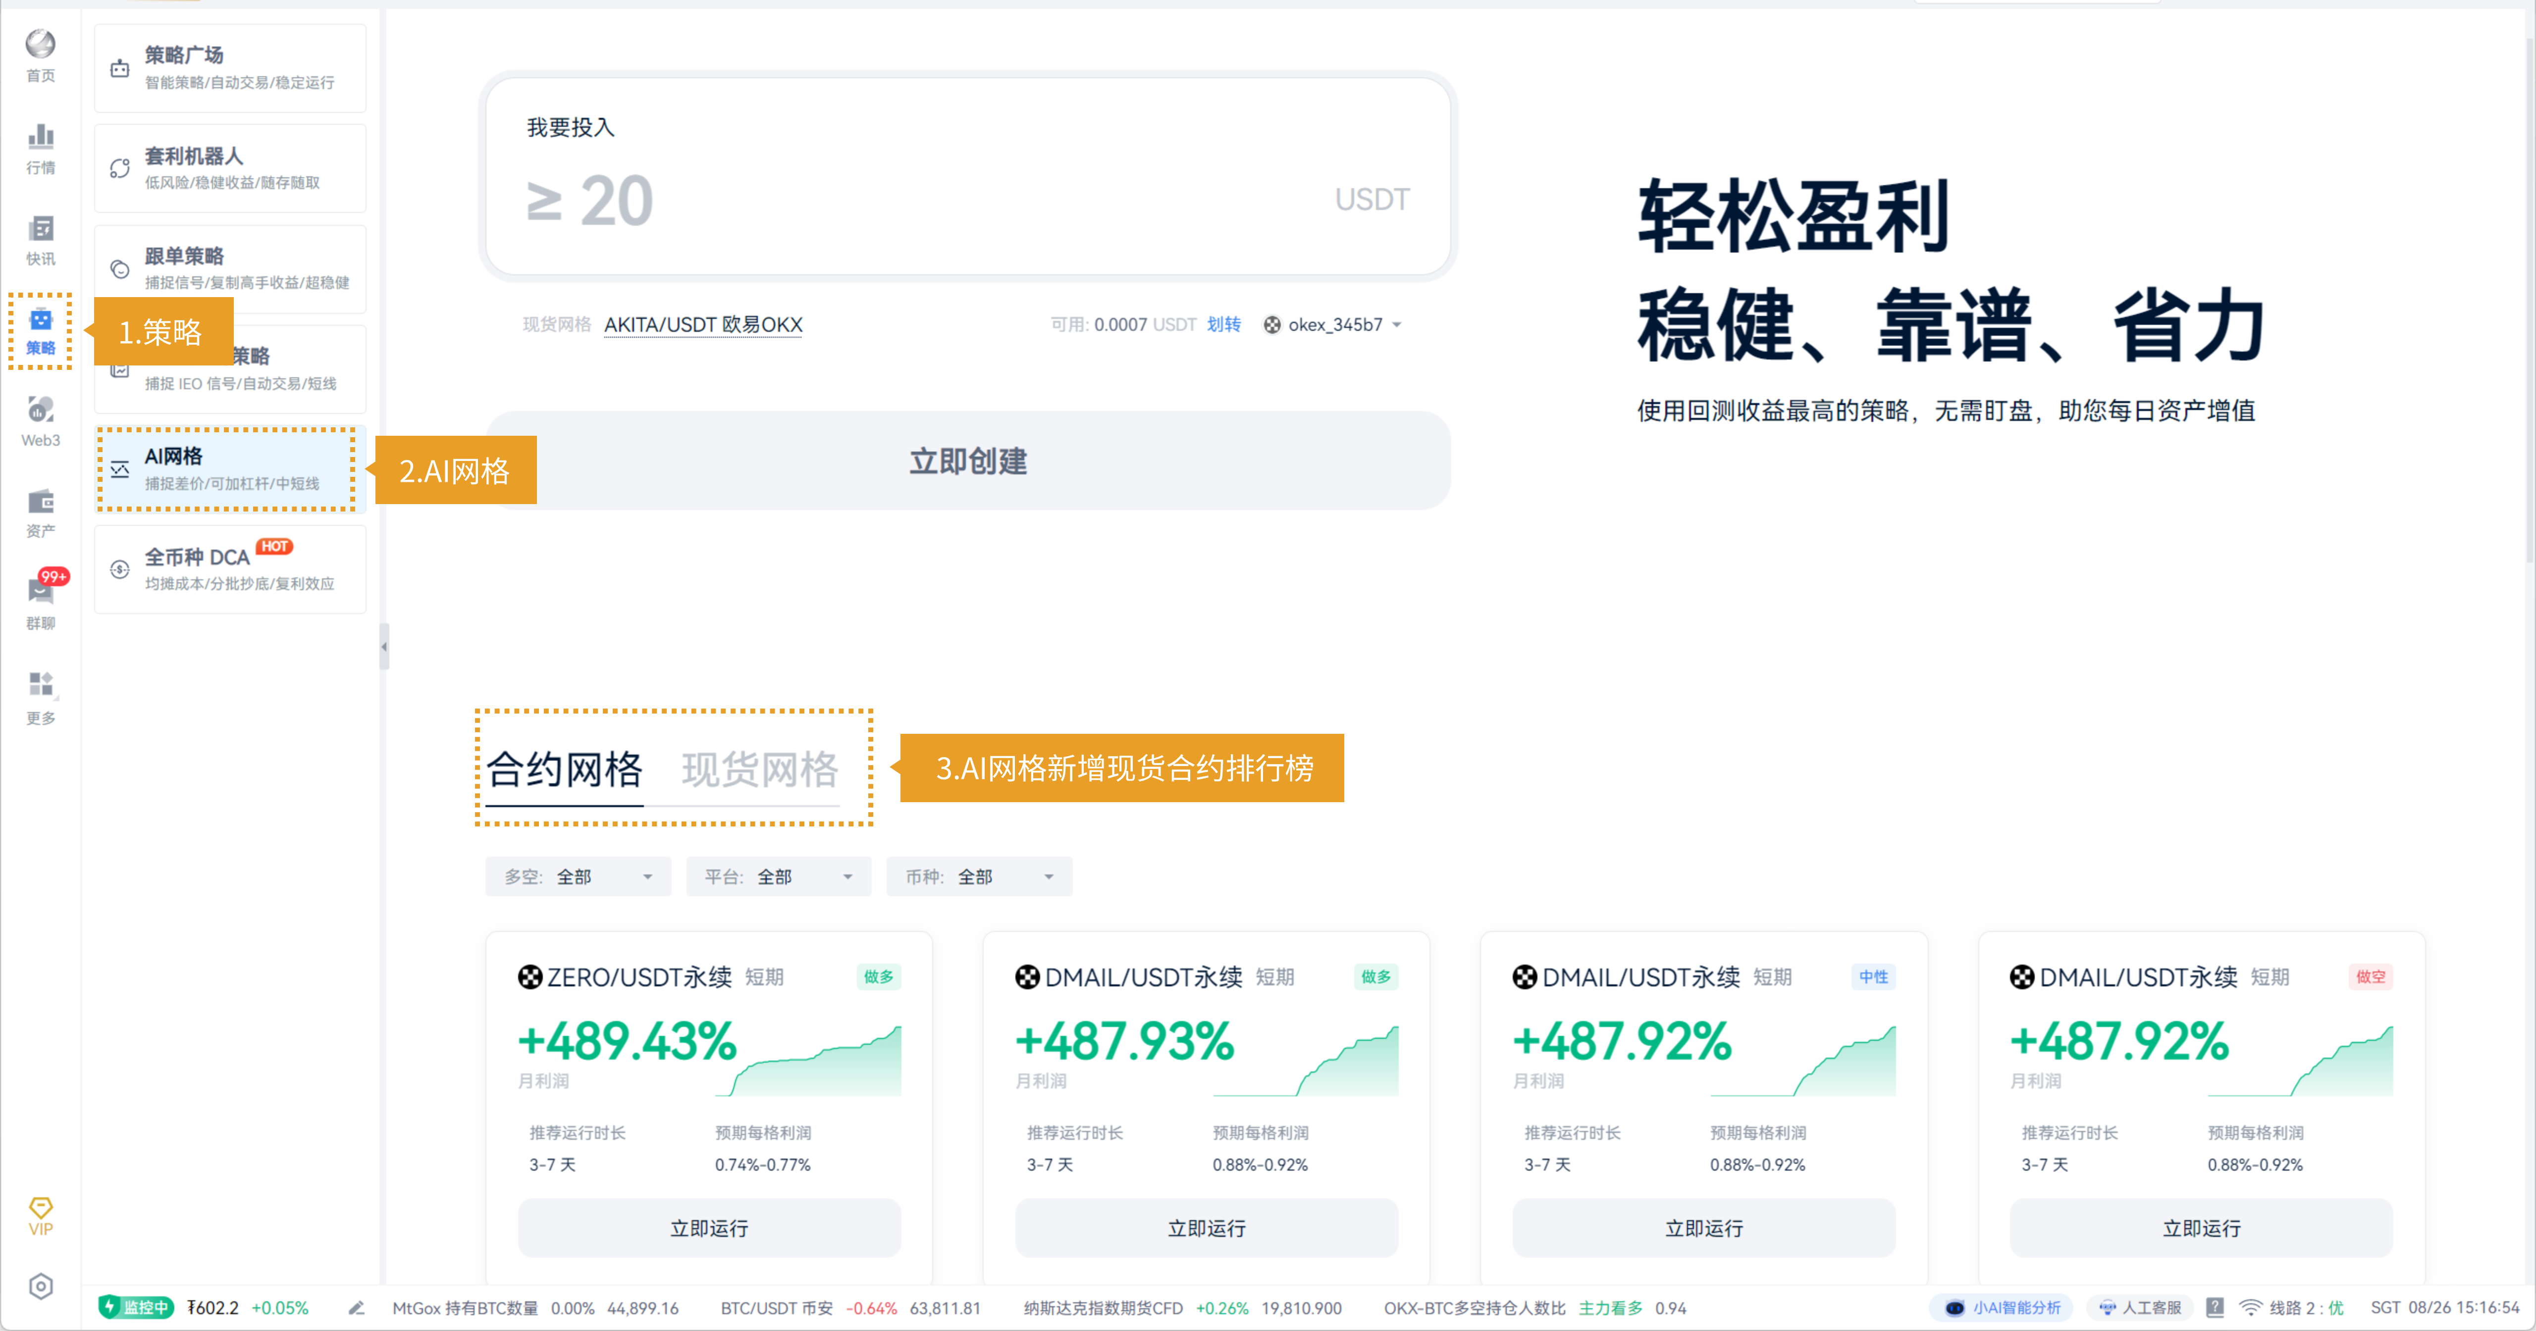Click the ₮602.2 price in status bar

point(212,1307)
